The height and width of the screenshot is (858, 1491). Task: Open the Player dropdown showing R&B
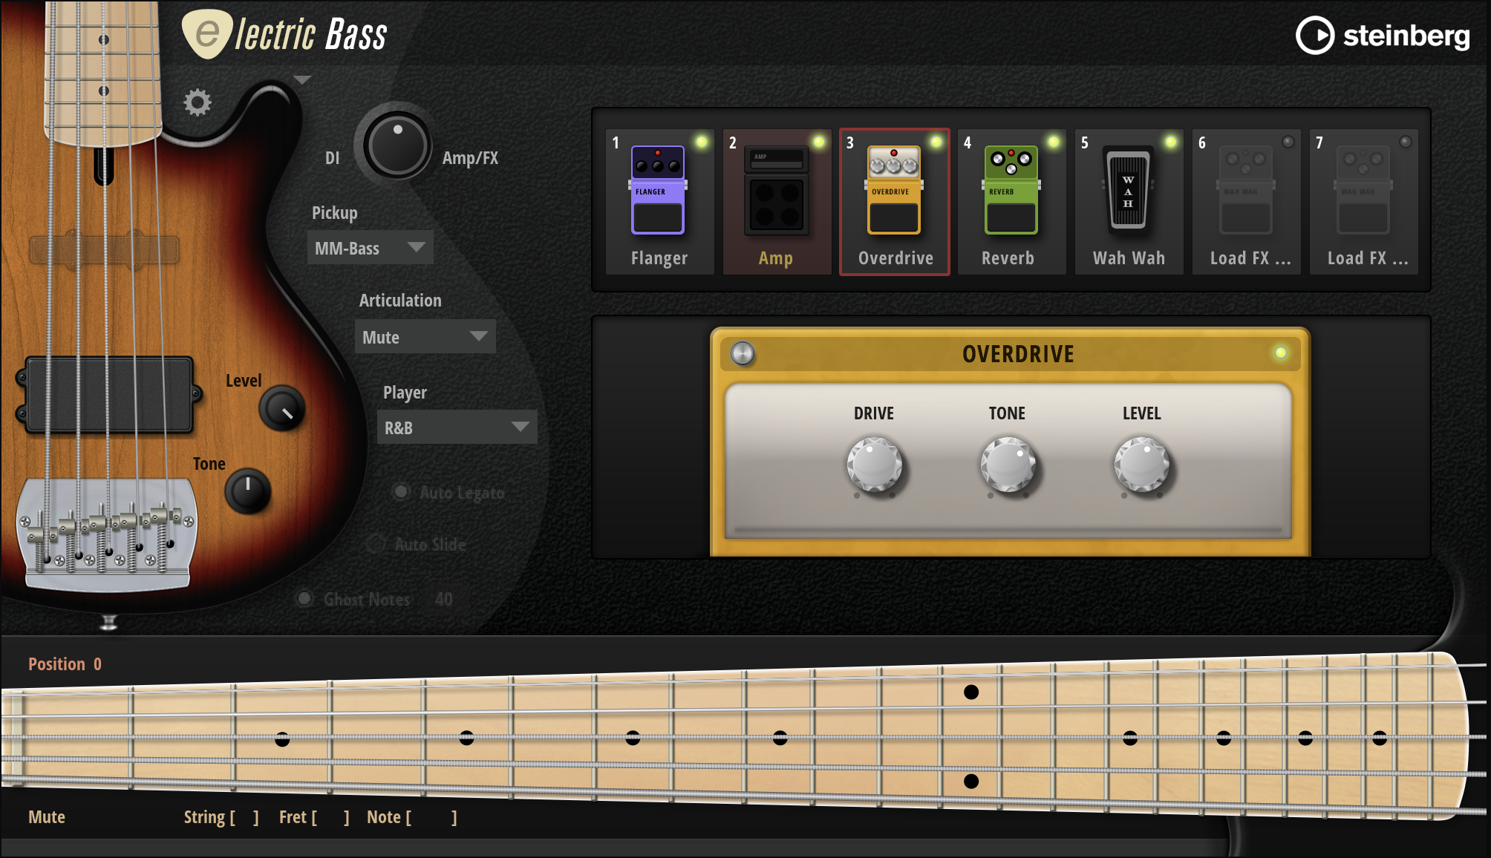[x=457, y=428]
